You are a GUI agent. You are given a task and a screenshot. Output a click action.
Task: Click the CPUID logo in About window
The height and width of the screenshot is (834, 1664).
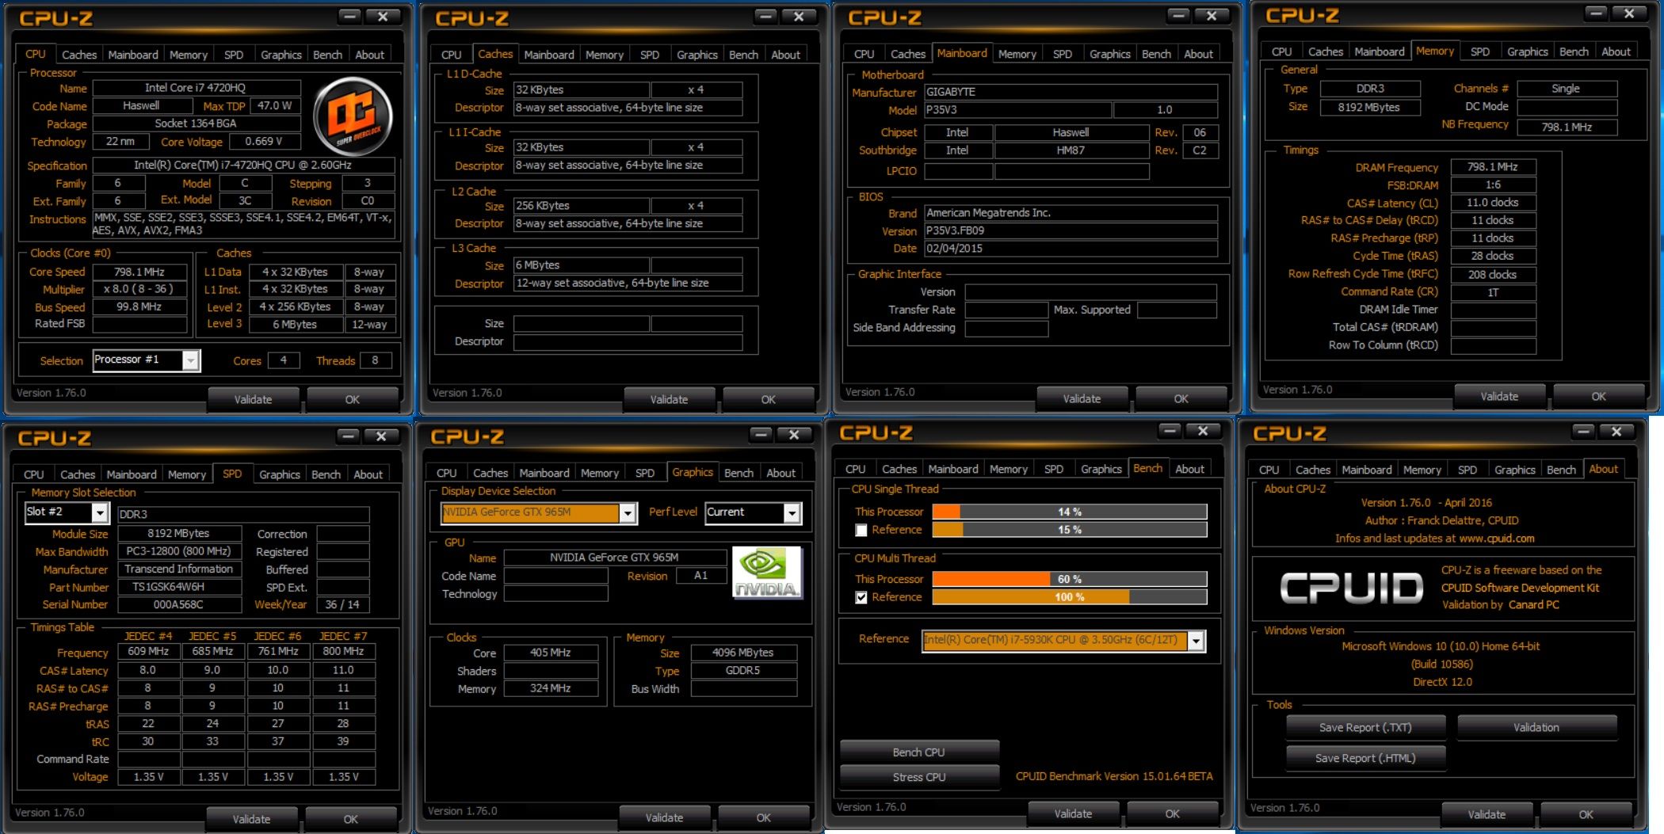point(1351,588)
